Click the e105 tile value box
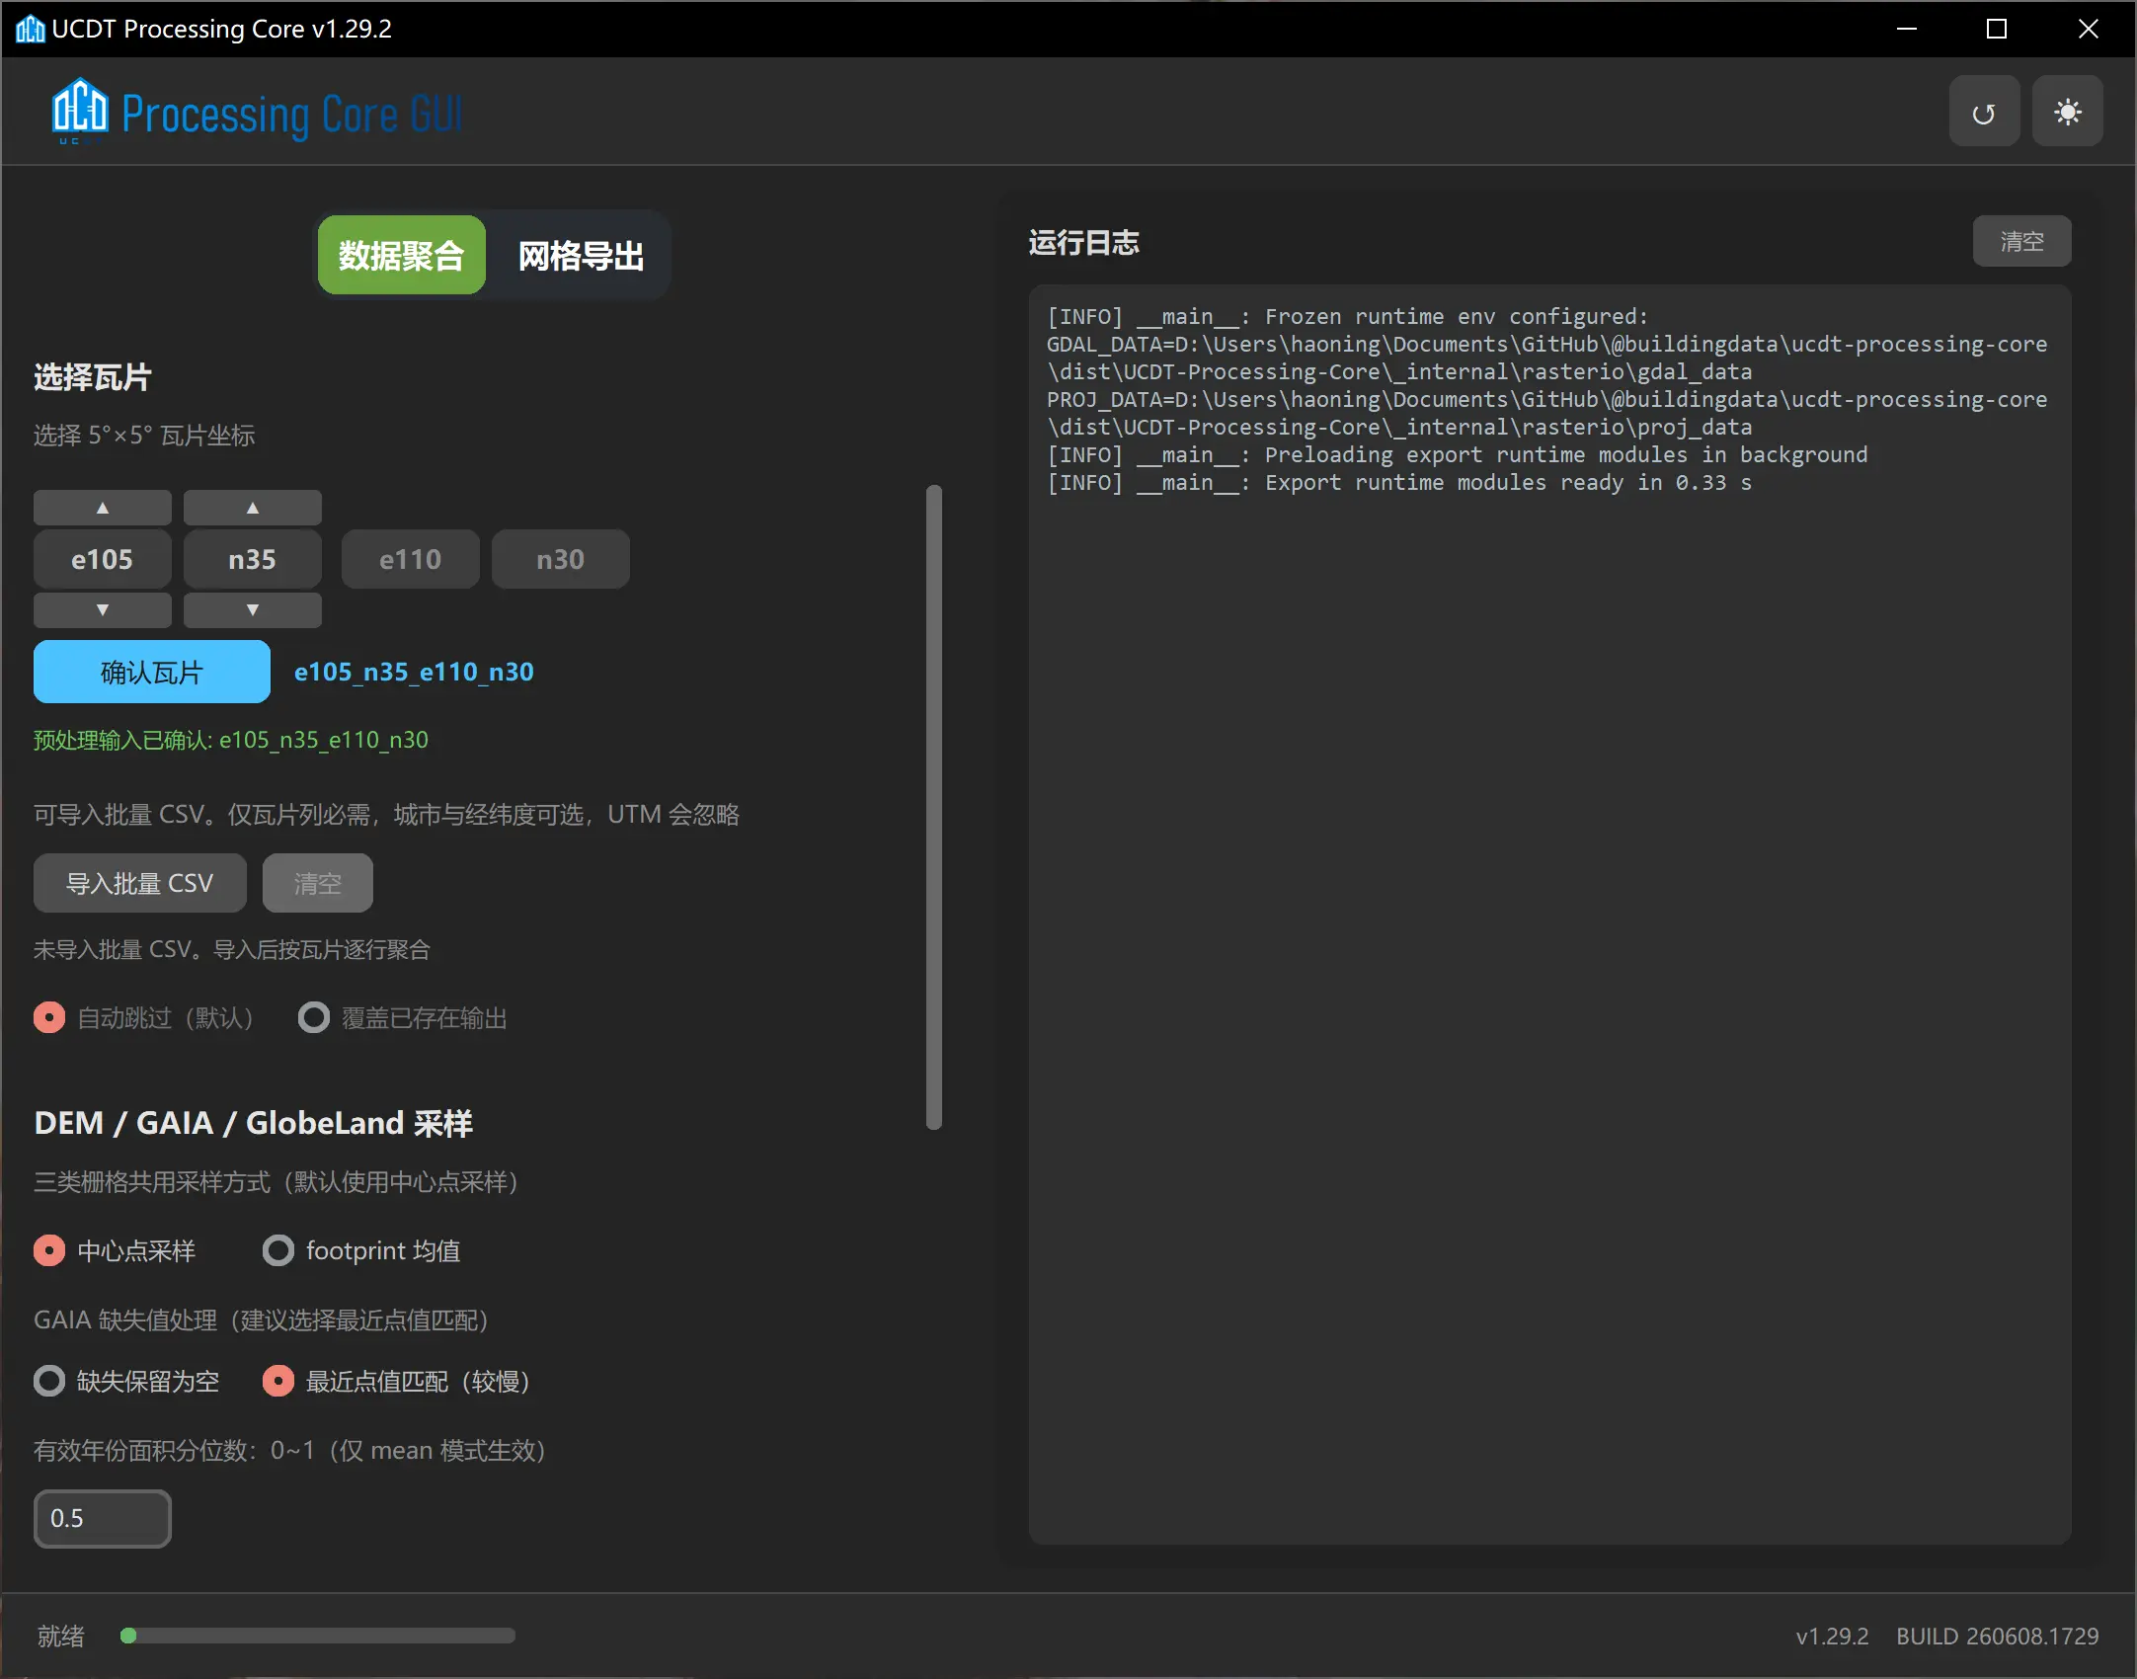Screen dimensions: 2137x1679 click(x=103, y=559)
